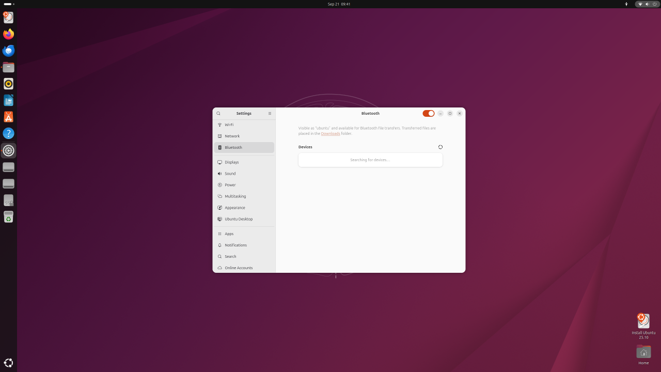This screenshot has height=372, width=661.
Task: Open the Settings search icon
Action: tap(218, 113)
